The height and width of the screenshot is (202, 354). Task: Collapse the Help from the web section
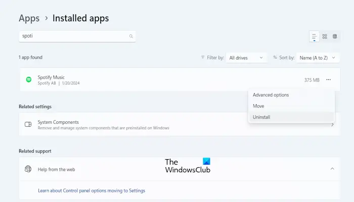pos(332,169)
